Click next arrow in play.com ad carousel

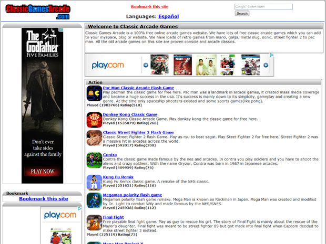click(266, 65)
